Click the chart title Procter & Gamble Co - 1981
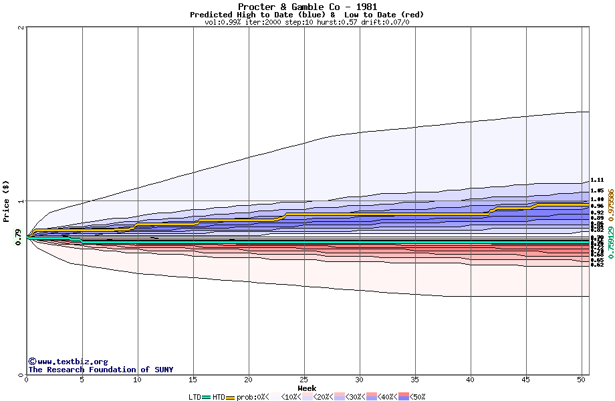The width and height of the screenshot is (615, 401). (307, 7)
